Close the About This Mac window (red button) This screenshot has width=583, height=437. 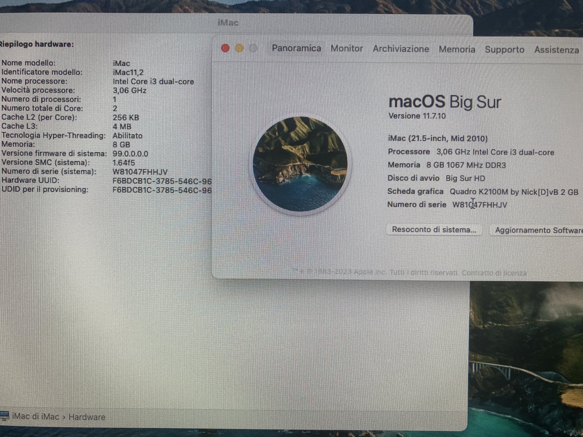click(x=225, y=48)
